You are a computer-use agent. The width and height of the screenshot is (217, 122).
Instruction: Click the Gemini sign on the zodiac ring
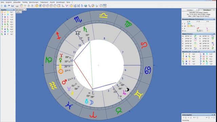click(x=139, y=94)
